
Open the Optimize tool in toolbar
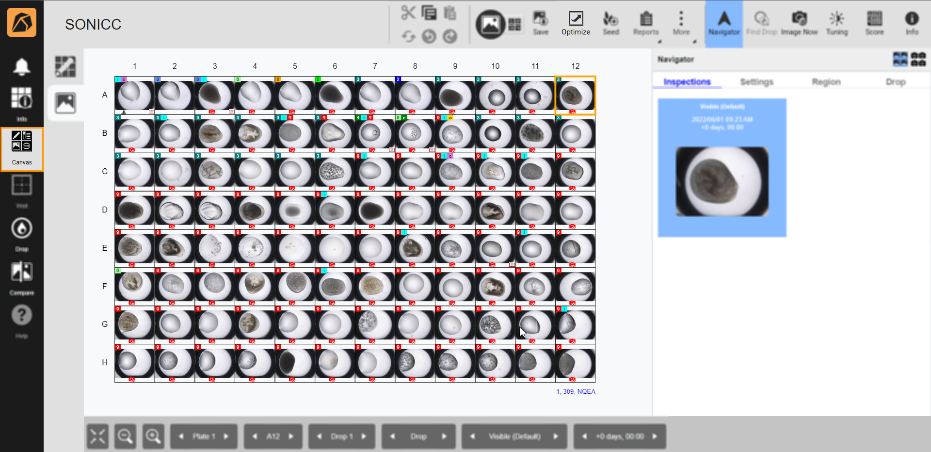pos(576,23)
